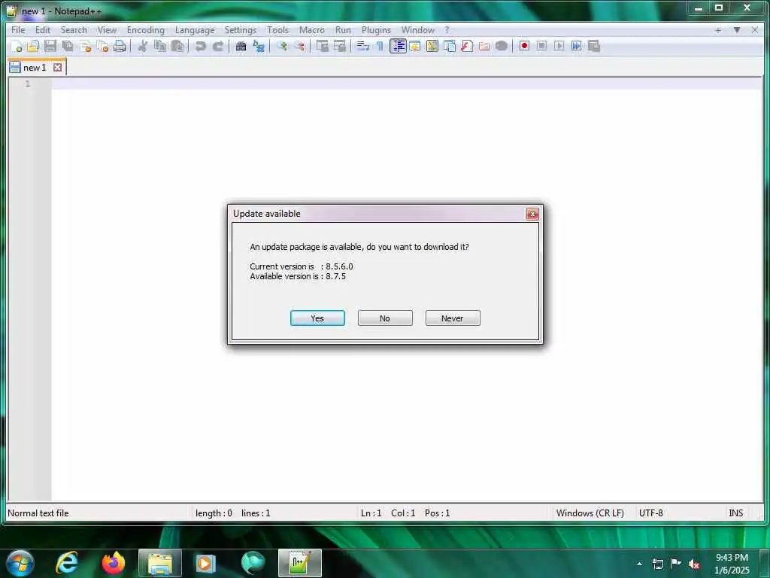The height and width of the screenshot is (578, 770).
Task: Open the Window menu
Action: (x=418, y=30)
